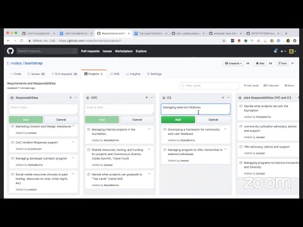Open a new browser tab with plus button
This screenshot has height=227, width=303.
click(286, 33)
